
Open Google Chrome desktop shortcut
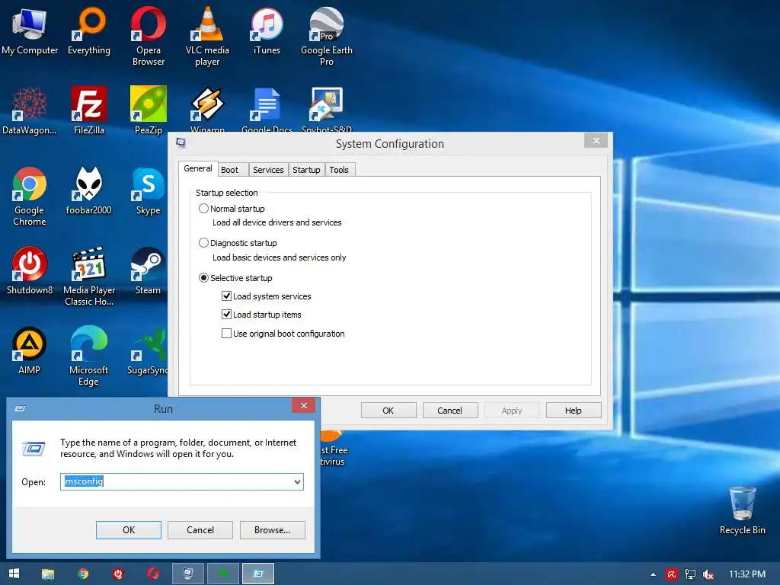click(30, 196)
